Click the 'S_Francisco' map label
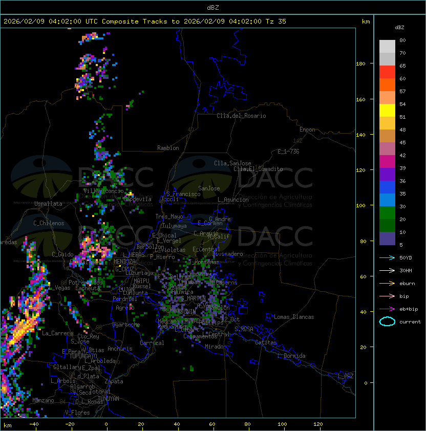 click(183, 194)
